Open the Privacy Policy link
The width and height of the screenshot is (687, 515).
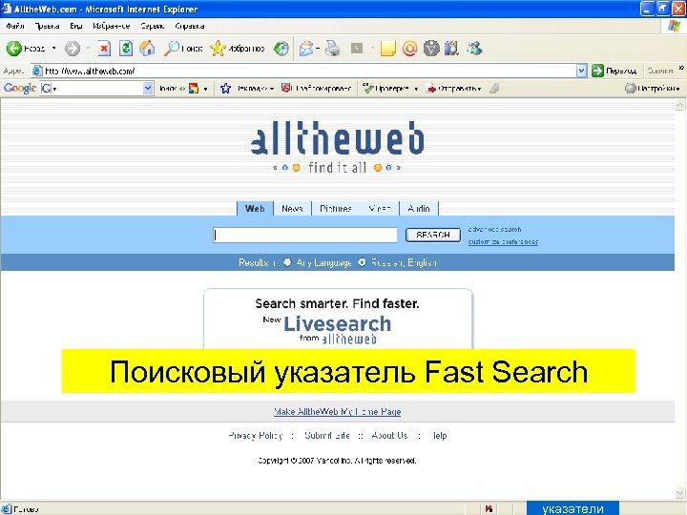click(x=256, y=435)
